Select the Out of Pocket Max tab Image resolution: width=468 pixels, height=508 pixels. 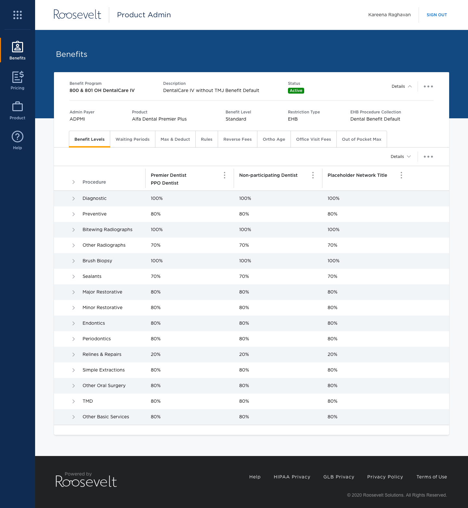click(x=361, y=139)
